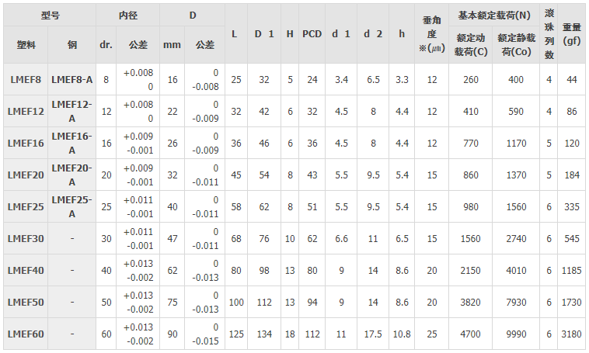Click the 垂角度 column header
The image size is (589, 353).
click(431, 34)
